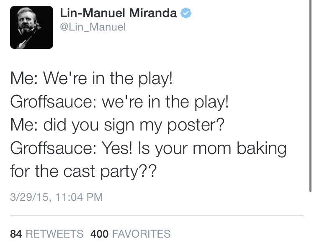Select the number 400 before FAVORITES
The height and width of the screenshot is (251, 314).
pyautogui.click(x=99, y=234)
